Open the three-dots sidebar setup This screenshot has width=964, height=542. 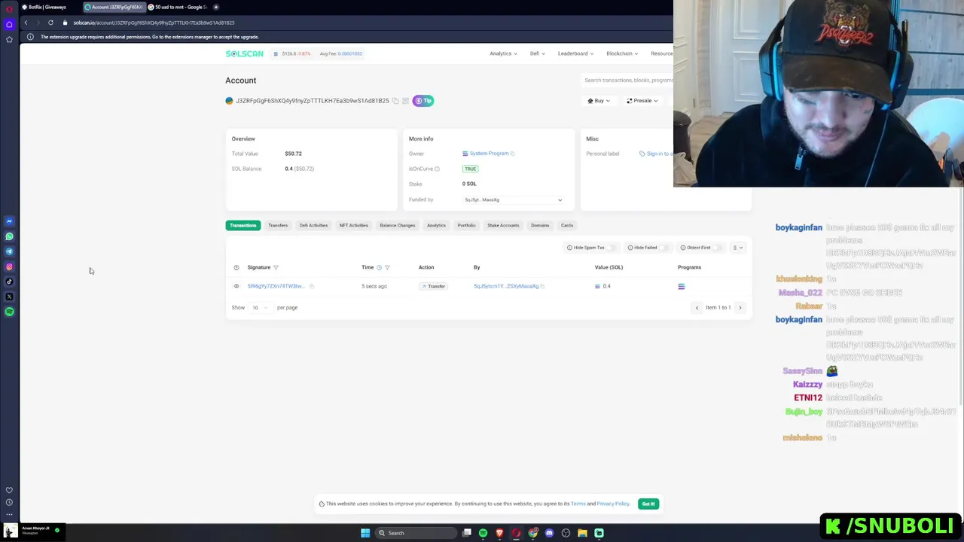pyautogui.click(x=9, y=514)
